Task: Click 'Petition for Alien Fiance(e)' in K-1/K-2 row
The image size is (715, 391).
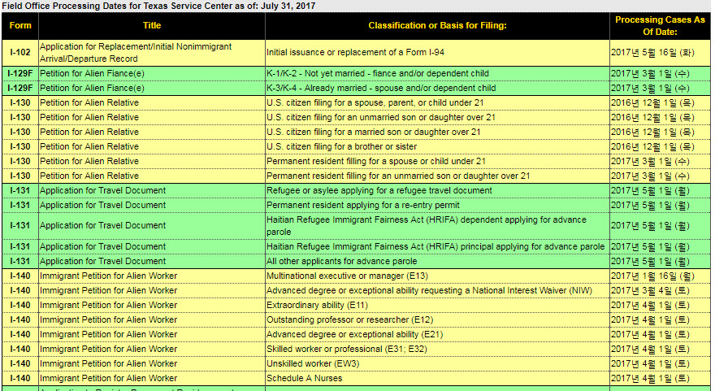Action: (92, 73)
